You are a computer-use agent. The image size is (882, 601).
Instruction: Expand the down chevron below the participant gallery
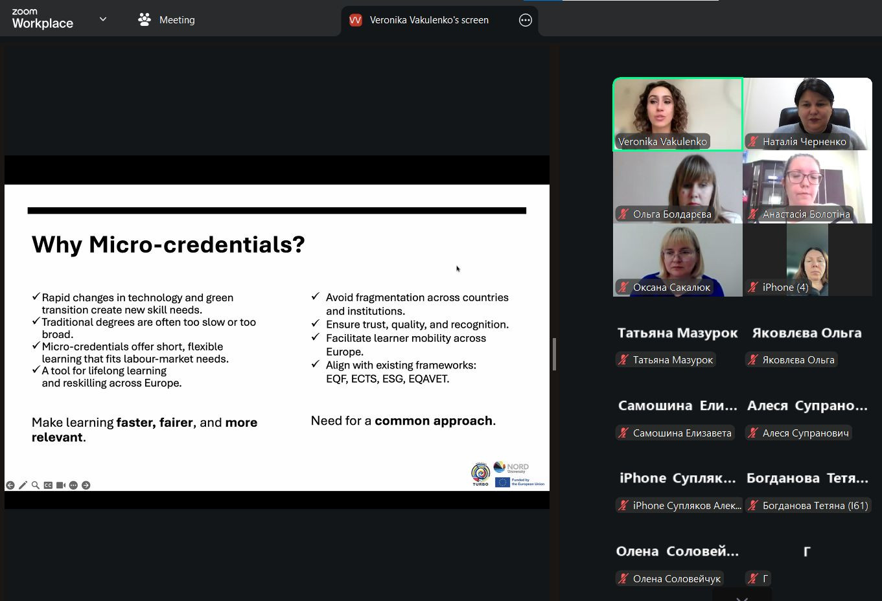point(742,598)
